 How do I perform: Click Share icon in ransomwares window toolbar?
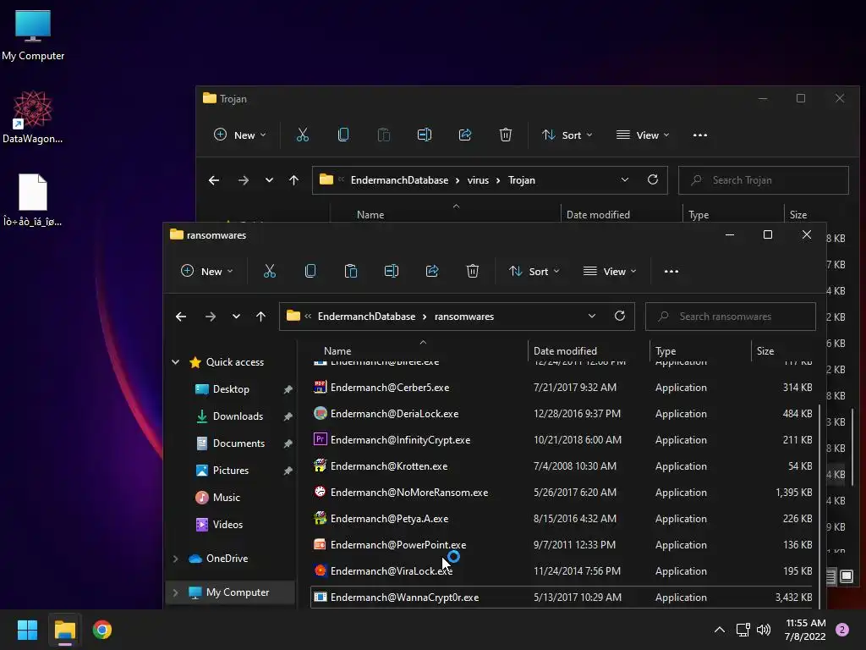point(432,272)
